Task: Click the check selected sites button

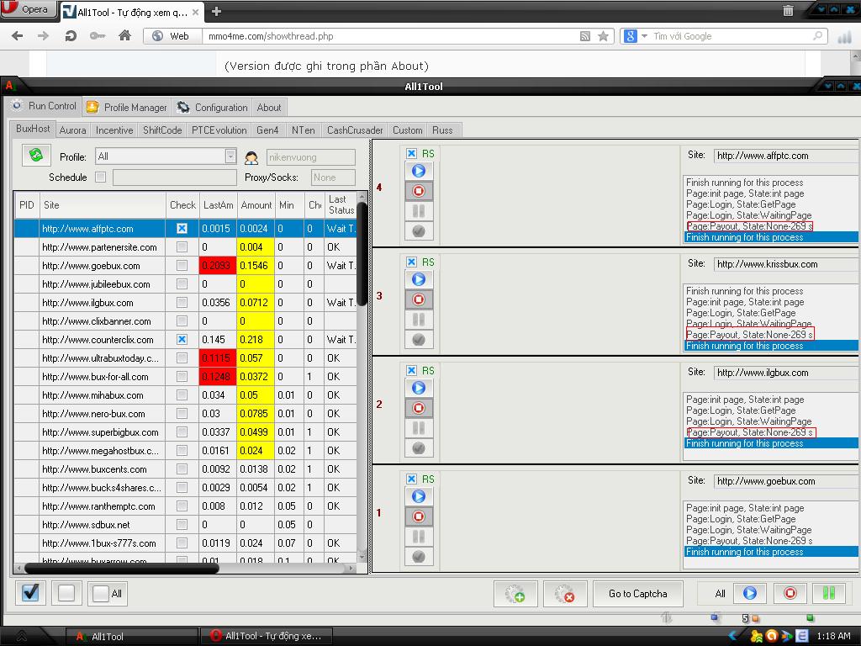Action: click(x=31, y=593)
